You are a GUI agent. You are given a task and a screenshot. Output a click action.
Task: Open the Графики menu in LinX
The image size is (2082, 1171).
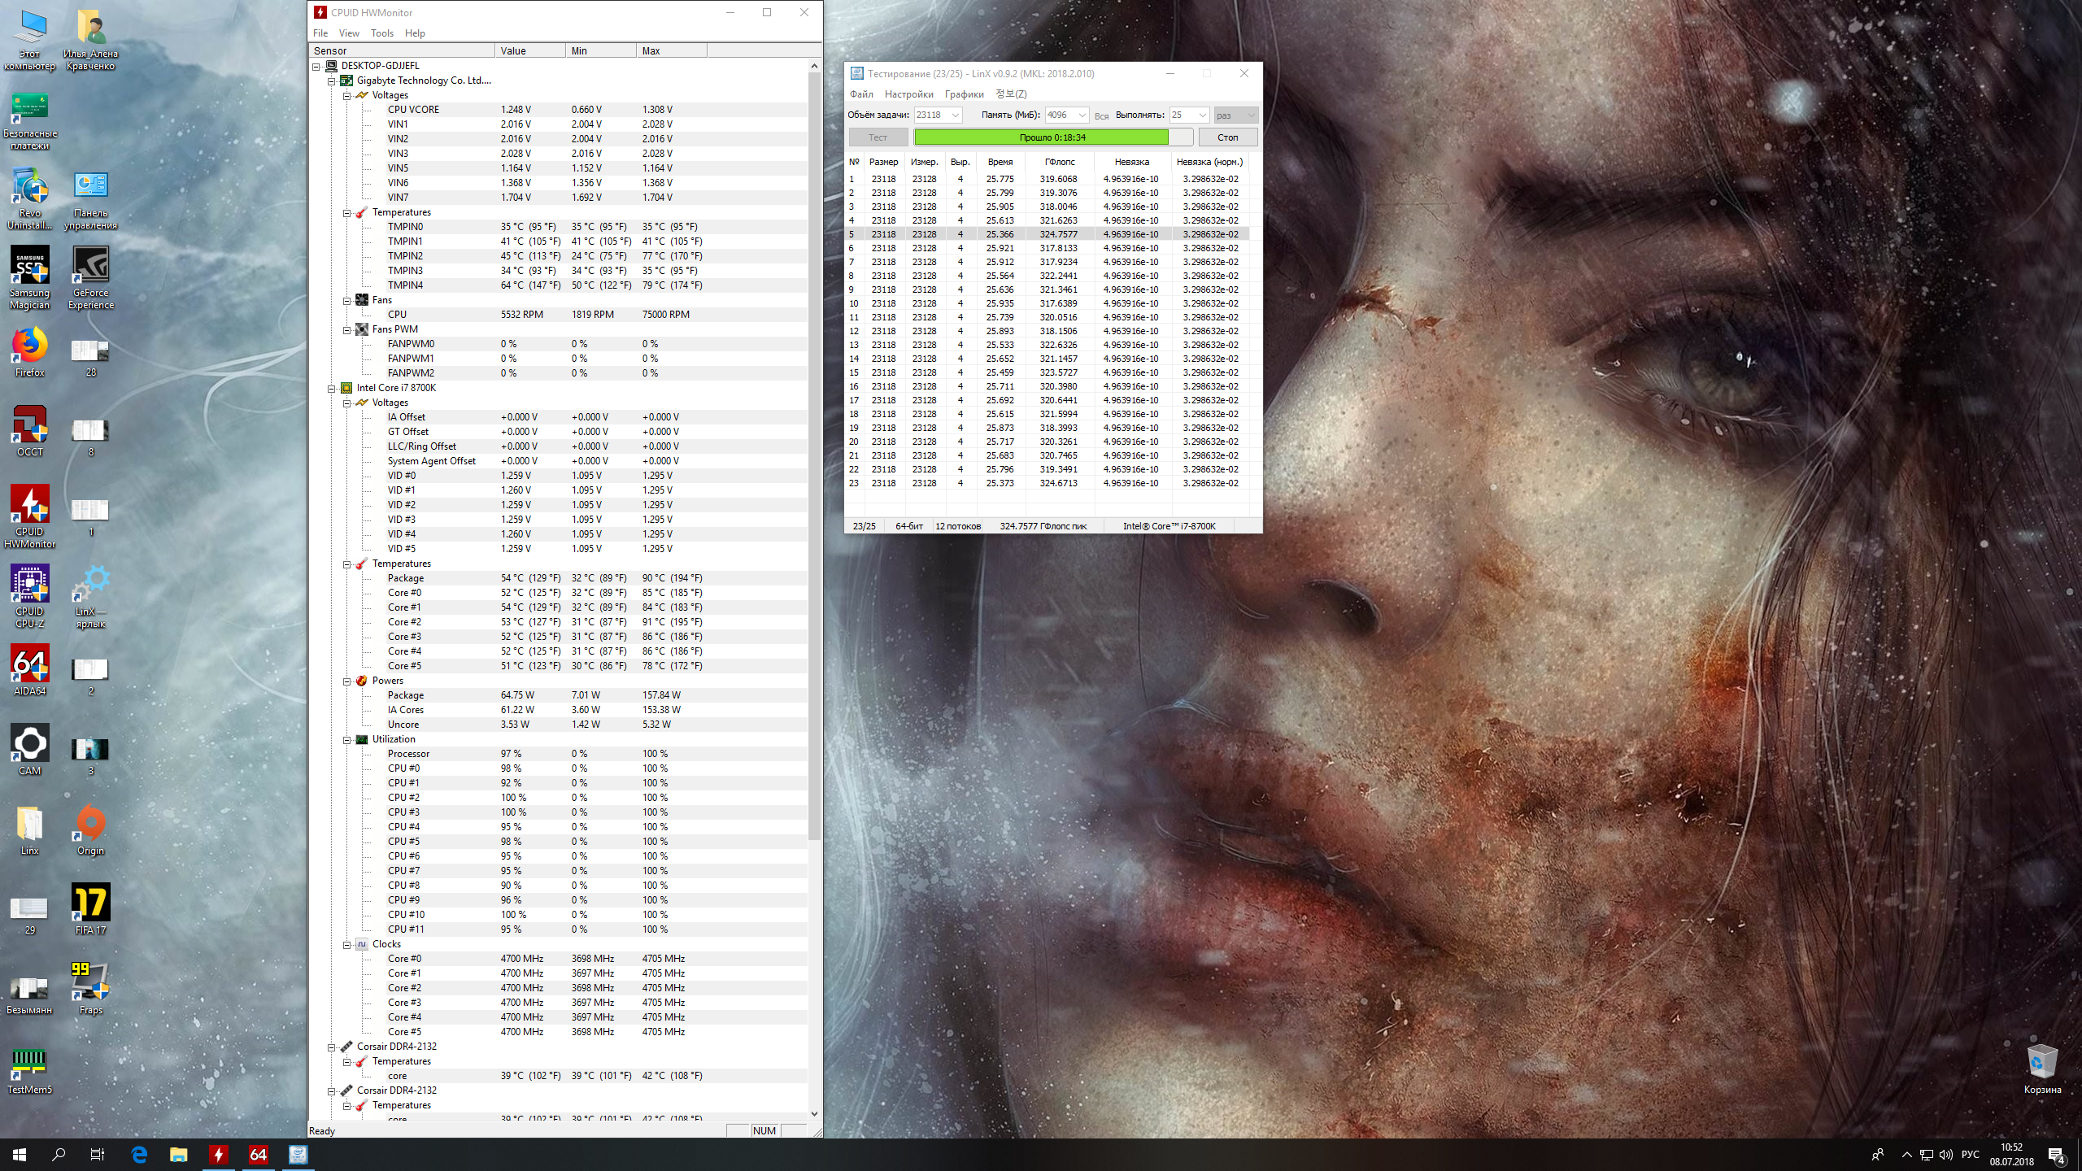pos(964,94)
